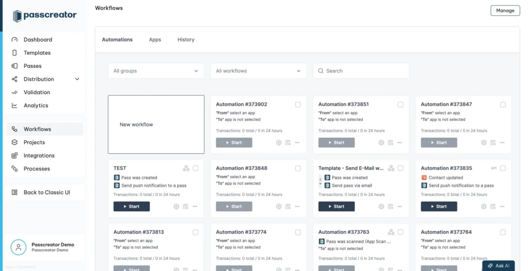The image size is (528, 271).
Task: Open Back to Classic UI item
Action: (x=45, y=192)
